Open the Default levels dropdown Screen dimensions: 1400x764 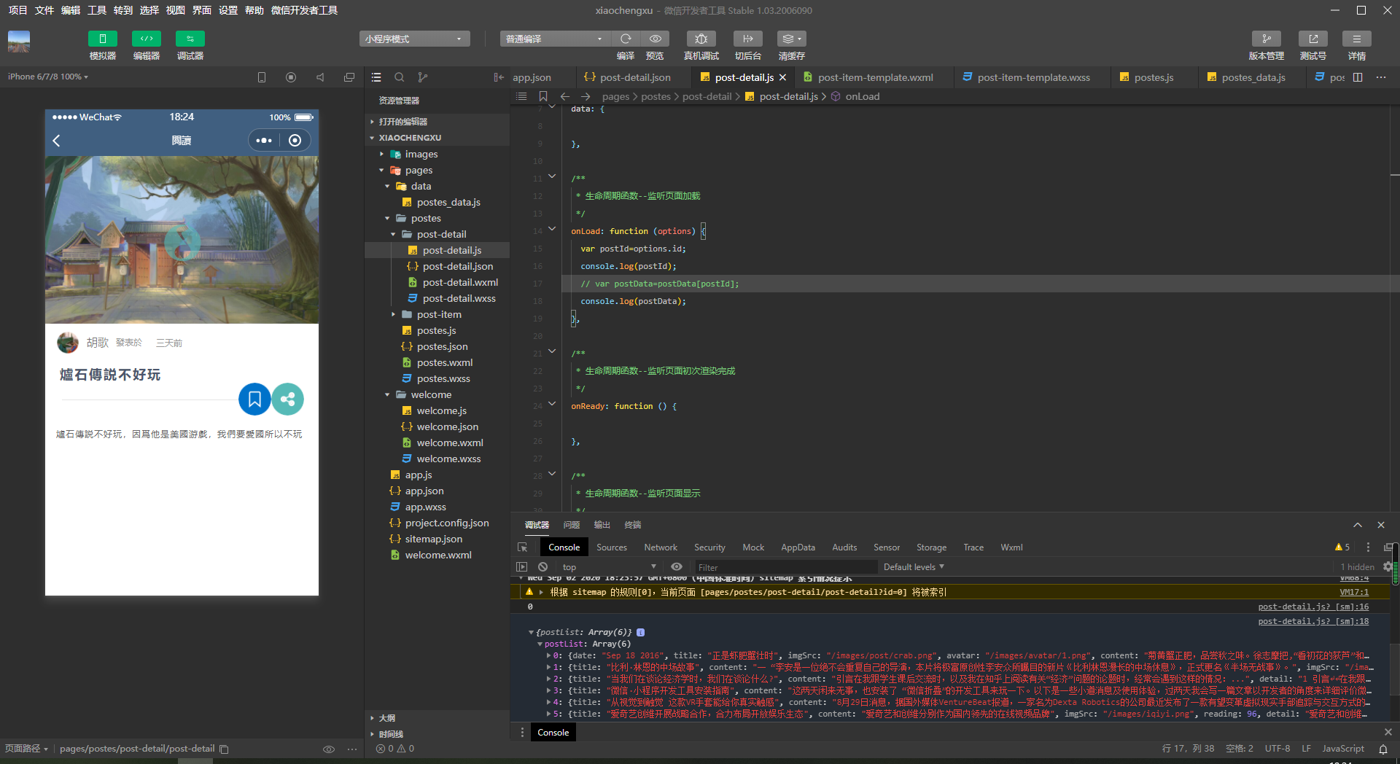(x=914, y=567)
